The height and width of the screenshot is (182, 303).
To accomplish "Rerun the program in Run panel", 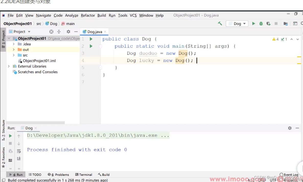I will point(10,136).
